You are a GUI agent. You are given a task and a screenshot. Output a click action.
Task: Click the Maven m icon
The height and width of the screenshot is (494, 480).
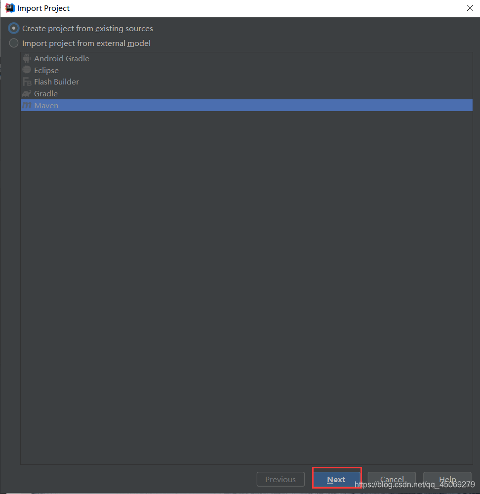(x=27, y=105)
